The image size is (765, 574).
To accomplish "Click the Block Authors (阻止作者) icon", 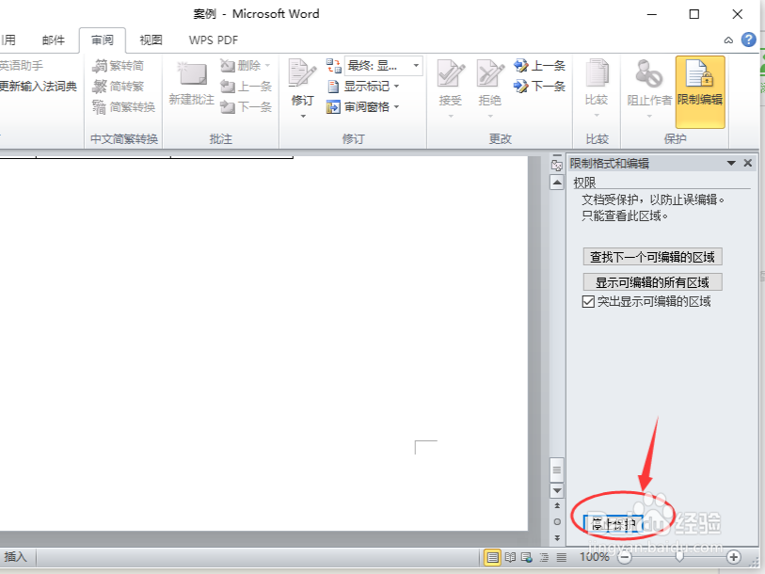I will coord(649,74).
